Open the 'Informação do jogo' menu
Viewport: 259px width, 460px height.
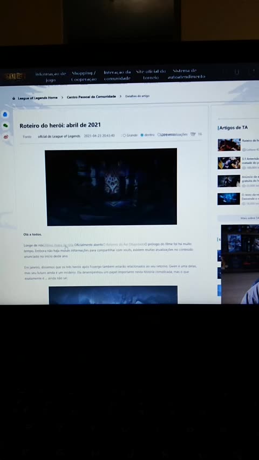(x=51, y=77)
